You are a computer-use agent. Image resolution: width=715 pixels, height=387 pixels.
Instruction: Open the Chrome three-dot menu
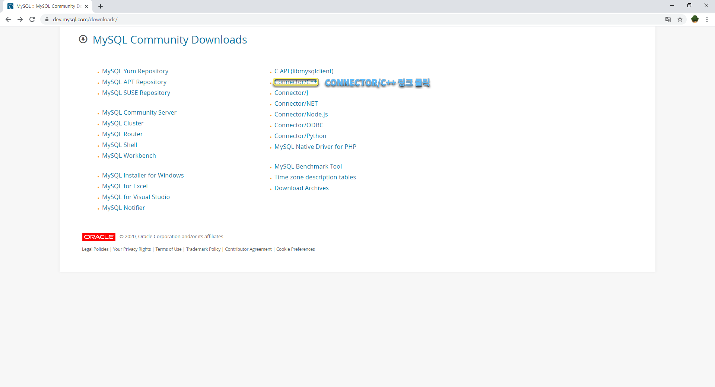pyautogui.click(x=707, y=19)
